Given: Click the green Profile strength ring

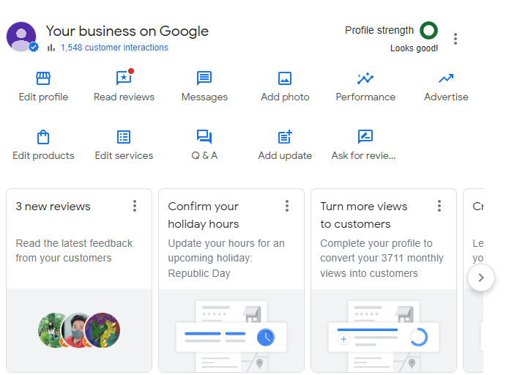Looking at the screenshot, I should pos(428,30).
